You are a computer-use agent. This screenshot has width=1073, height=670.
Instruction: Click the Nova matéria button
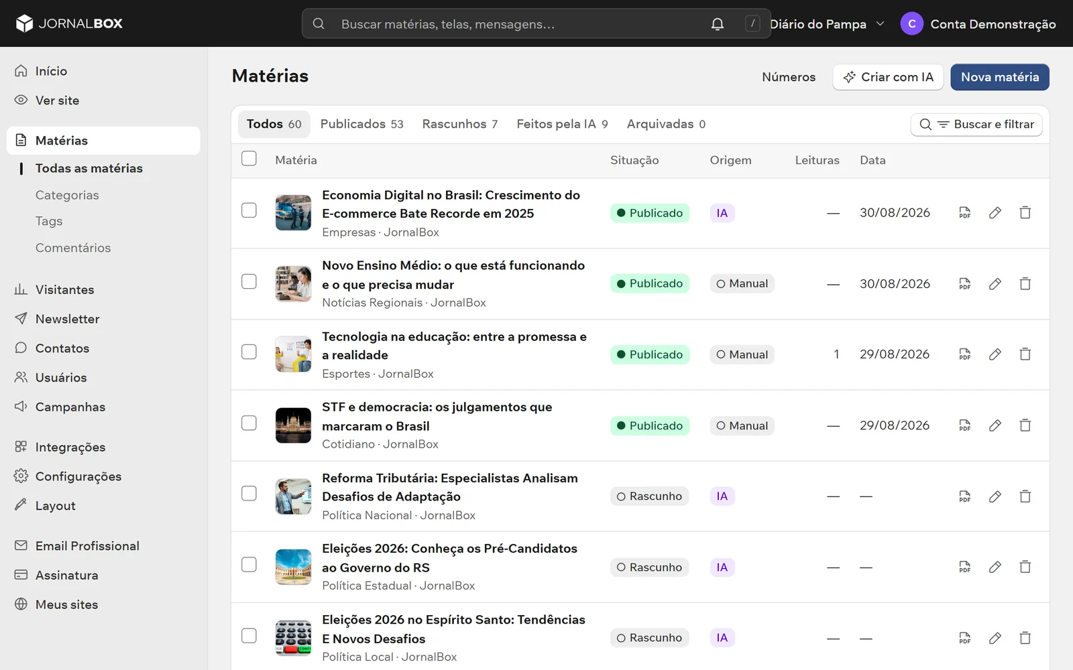point(1000,77)
